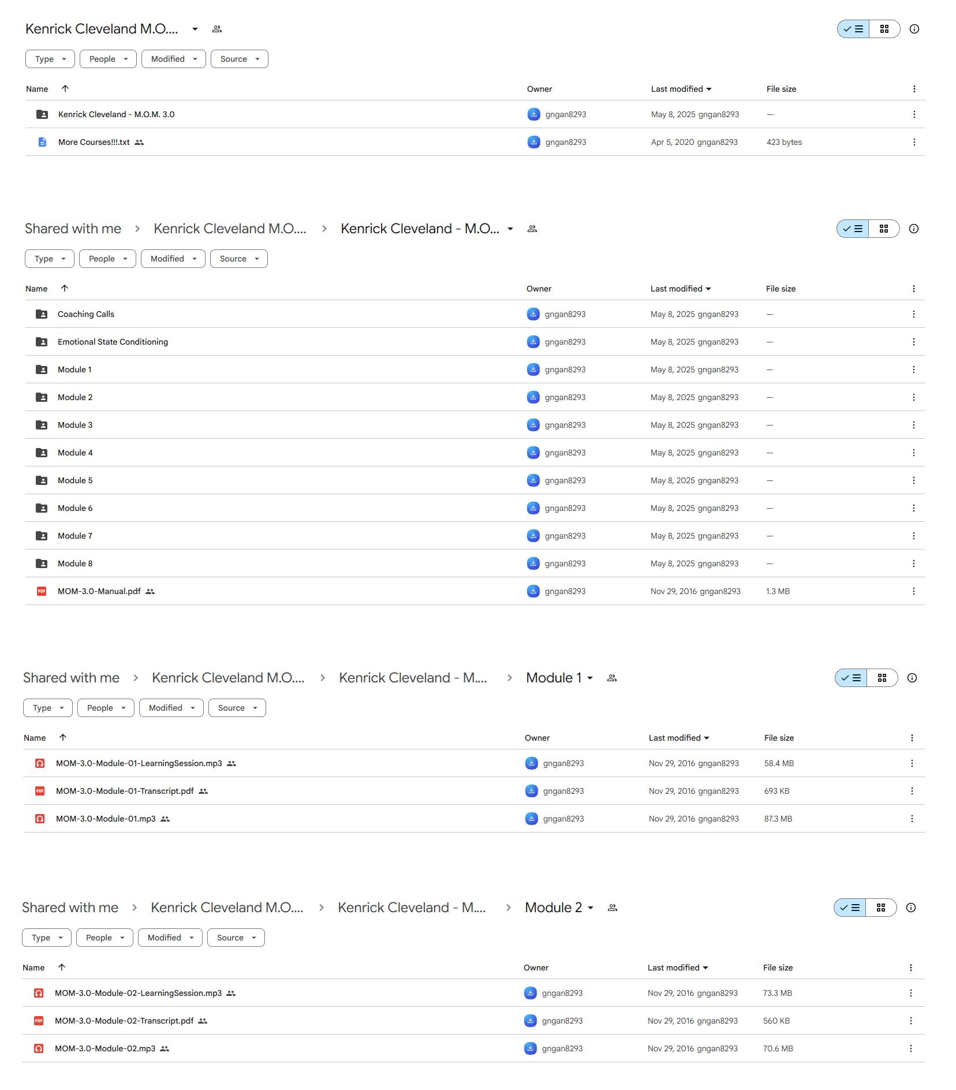Open more actions for Coaching Calls folder
956x1090 pixels.
913,314
